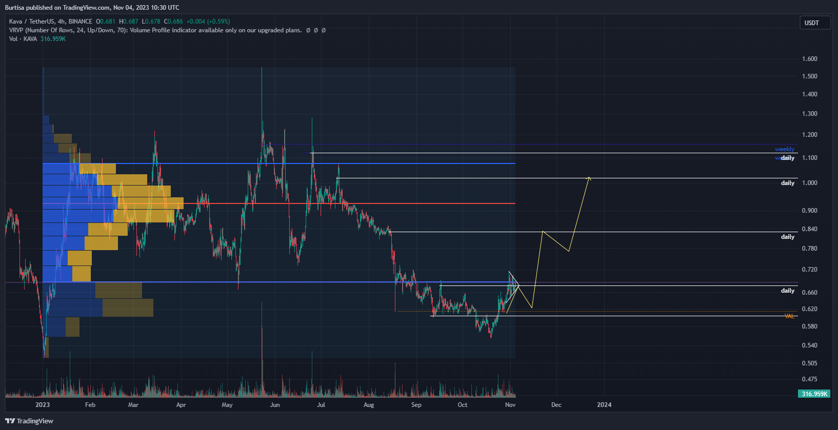Click the May label on time axis
The image size is (838, 430).
point(227,405)
